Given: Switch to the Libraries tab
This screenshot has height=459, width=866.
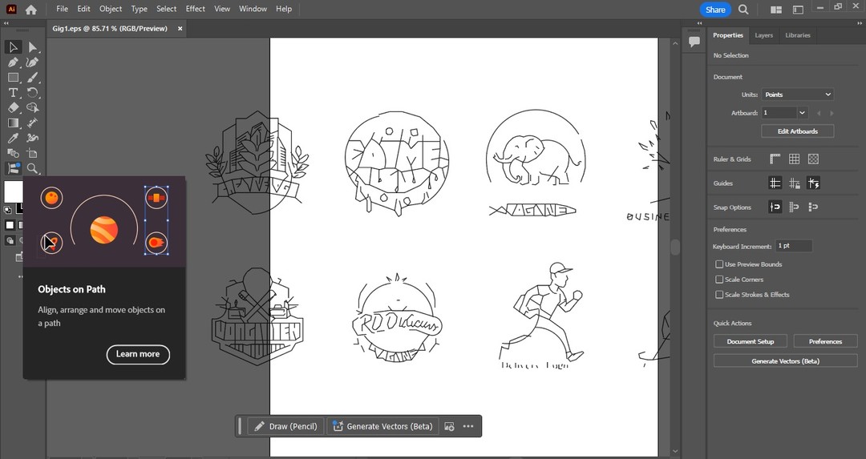Looking at the screenshot, I should pyautogui.click(x=798, y=35).
